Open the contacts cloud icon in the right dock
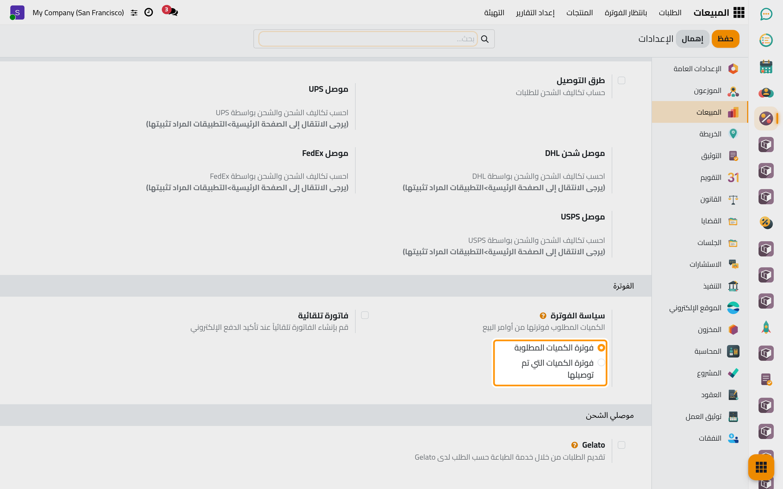The height and width of the screenshot is (489, 783). [766, 93]
